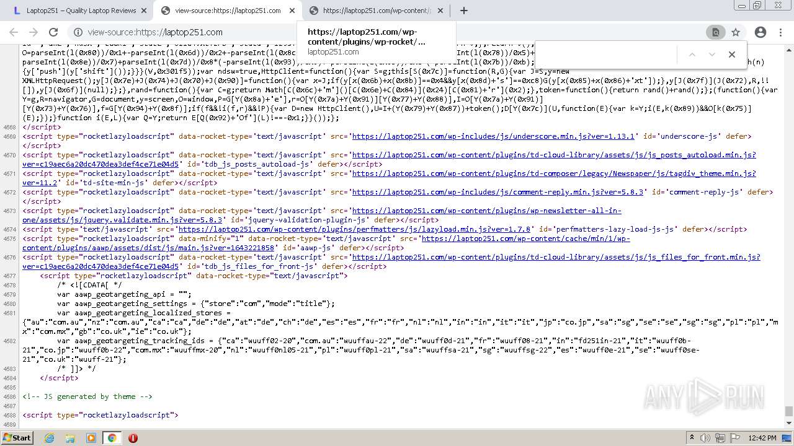Click the 12:42 PM clock
794x446 pixels.
762,438
